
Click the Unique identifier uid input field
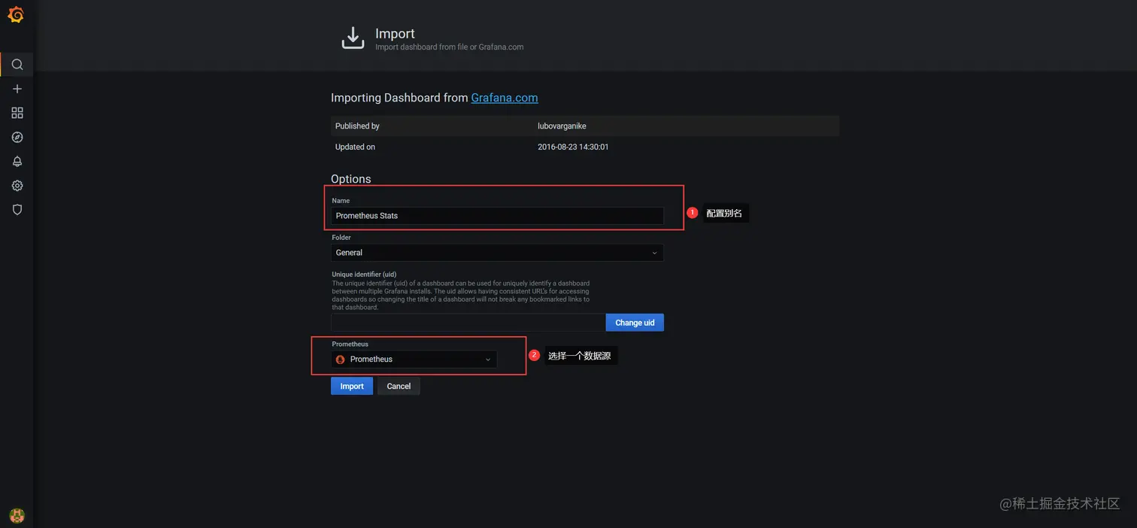point(468,323)
